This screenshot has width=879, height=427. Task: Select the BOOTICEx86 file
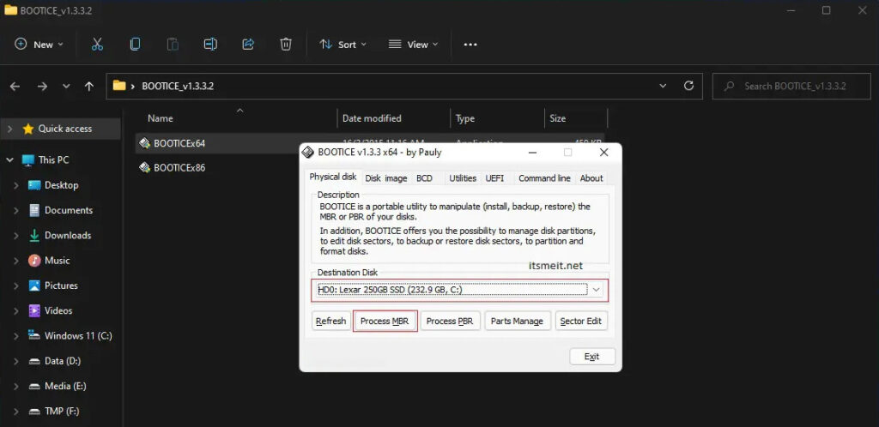[x=179, y=168]
